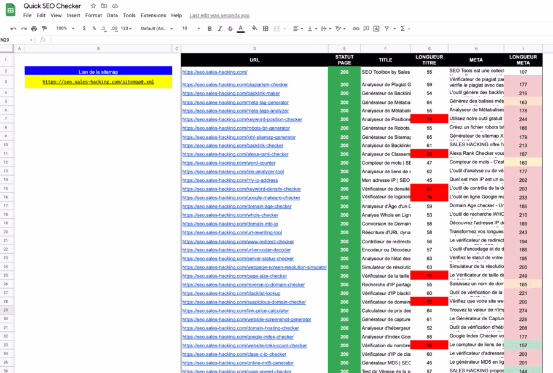
Task: Insert a comment
Action: click(366, 28)
